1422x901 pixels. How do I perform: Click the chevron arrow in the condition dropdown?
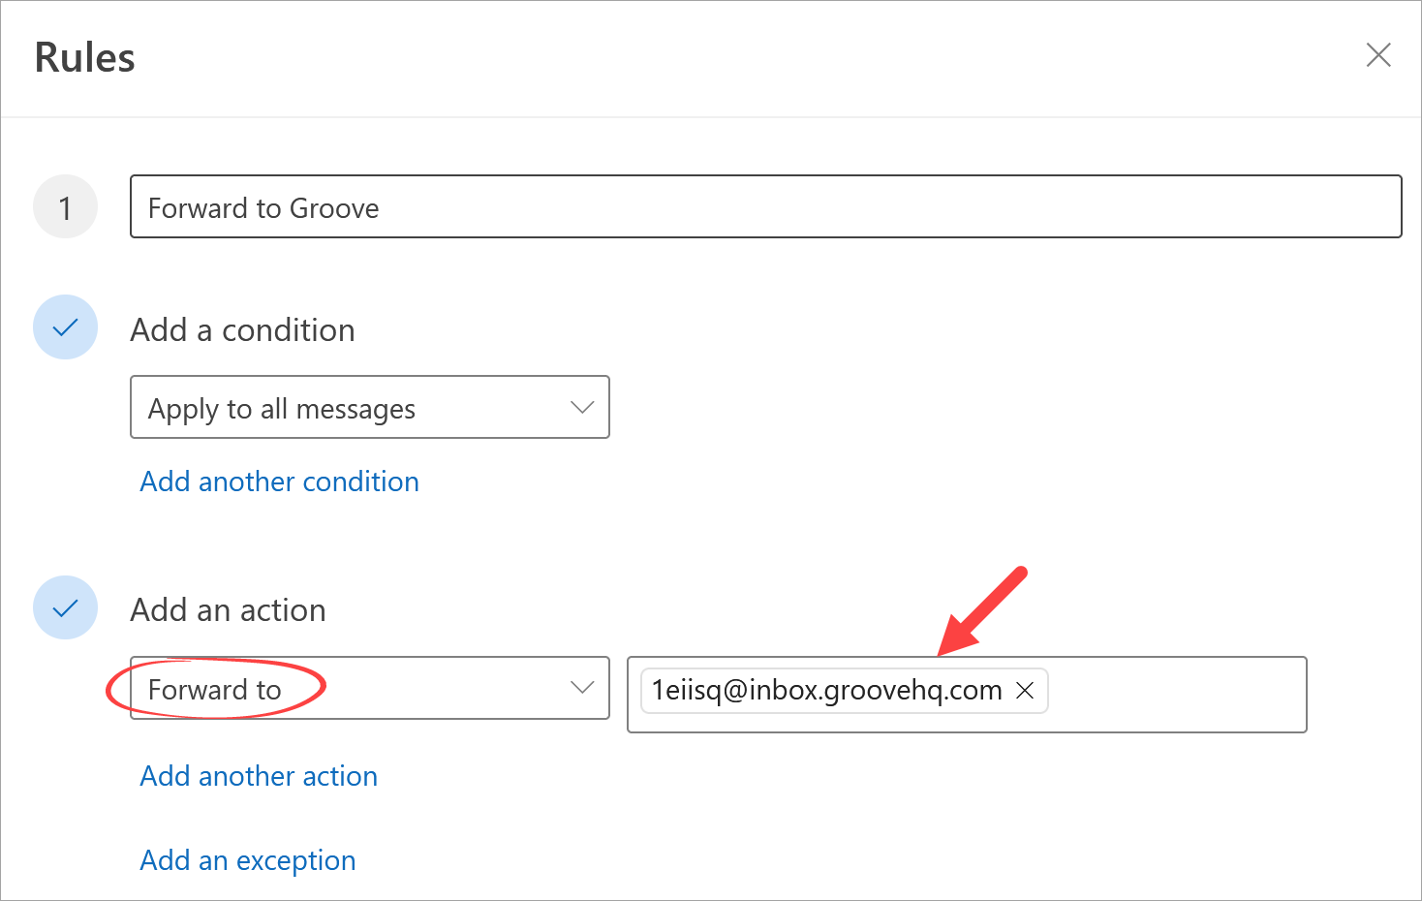(x=582, y=408)
